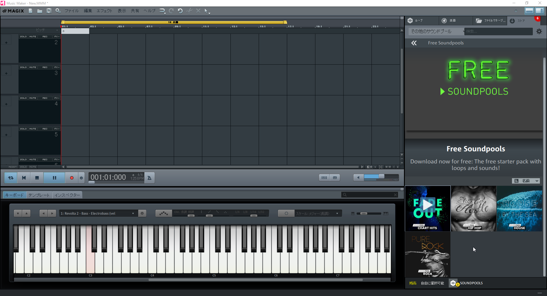Screen dimensions: 547x296
Task: Open the House by the Sea soundpool thumbnail
Action: 519,208
